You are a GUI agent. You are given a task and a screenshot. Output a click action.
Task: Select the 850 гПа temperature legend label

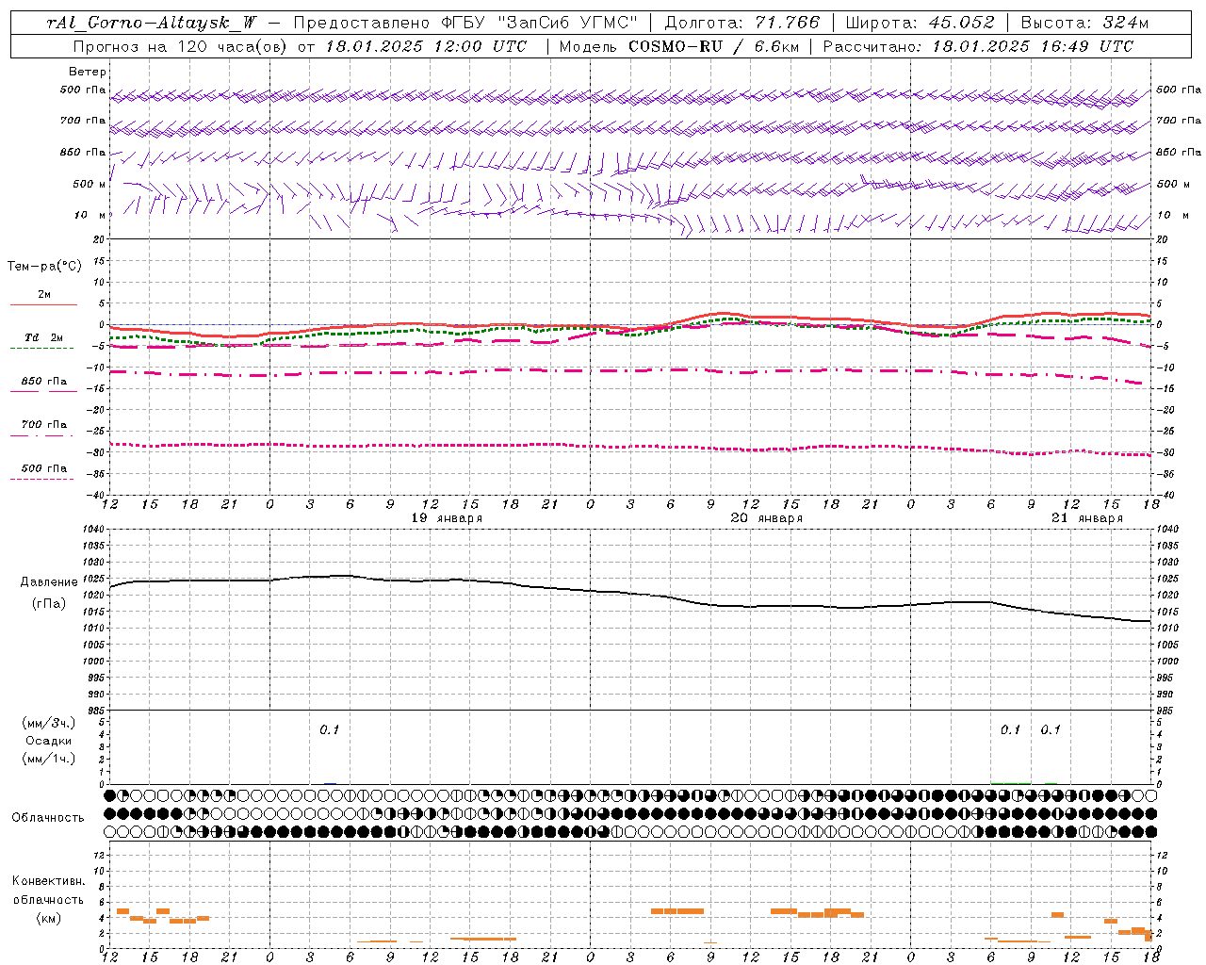coord(43,382)
